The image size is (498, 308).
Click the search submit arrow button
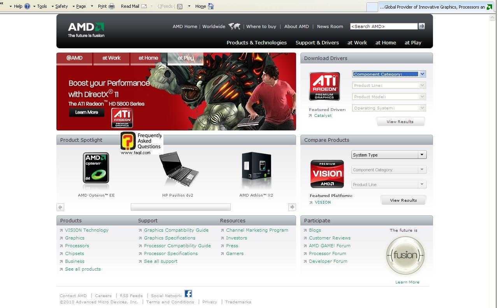[421, 26]
